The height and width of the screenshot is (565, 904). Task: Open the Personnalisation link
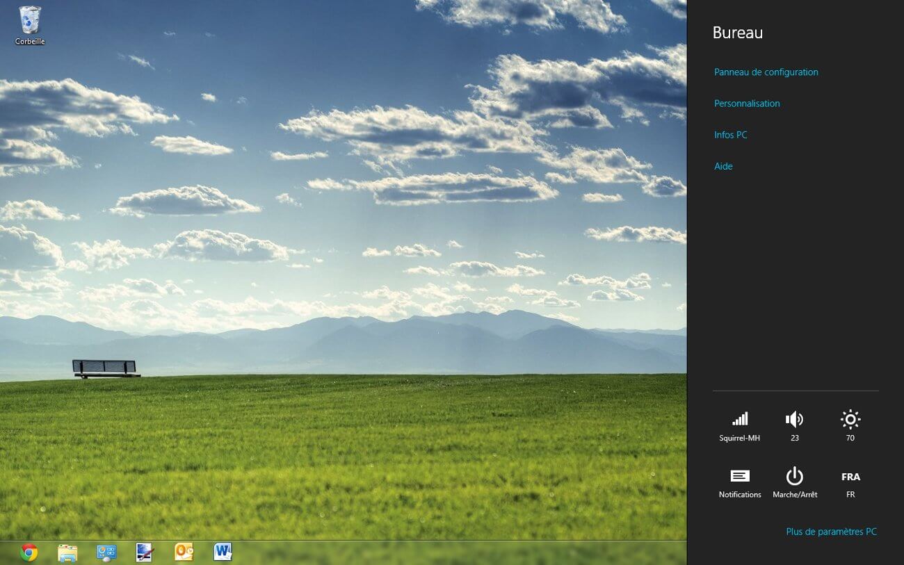tap(747, 104)
